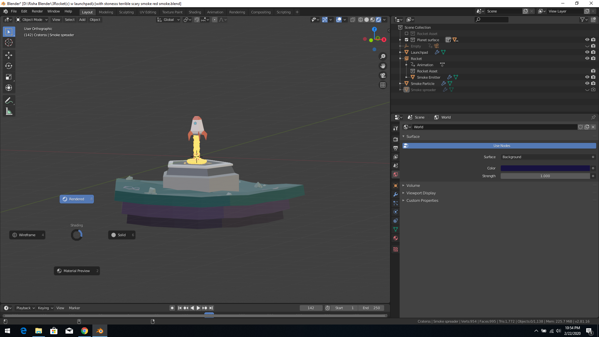Toggle Smoke Particle viewport visibility
The image size is (599, 337).
(x=587, y=83)
